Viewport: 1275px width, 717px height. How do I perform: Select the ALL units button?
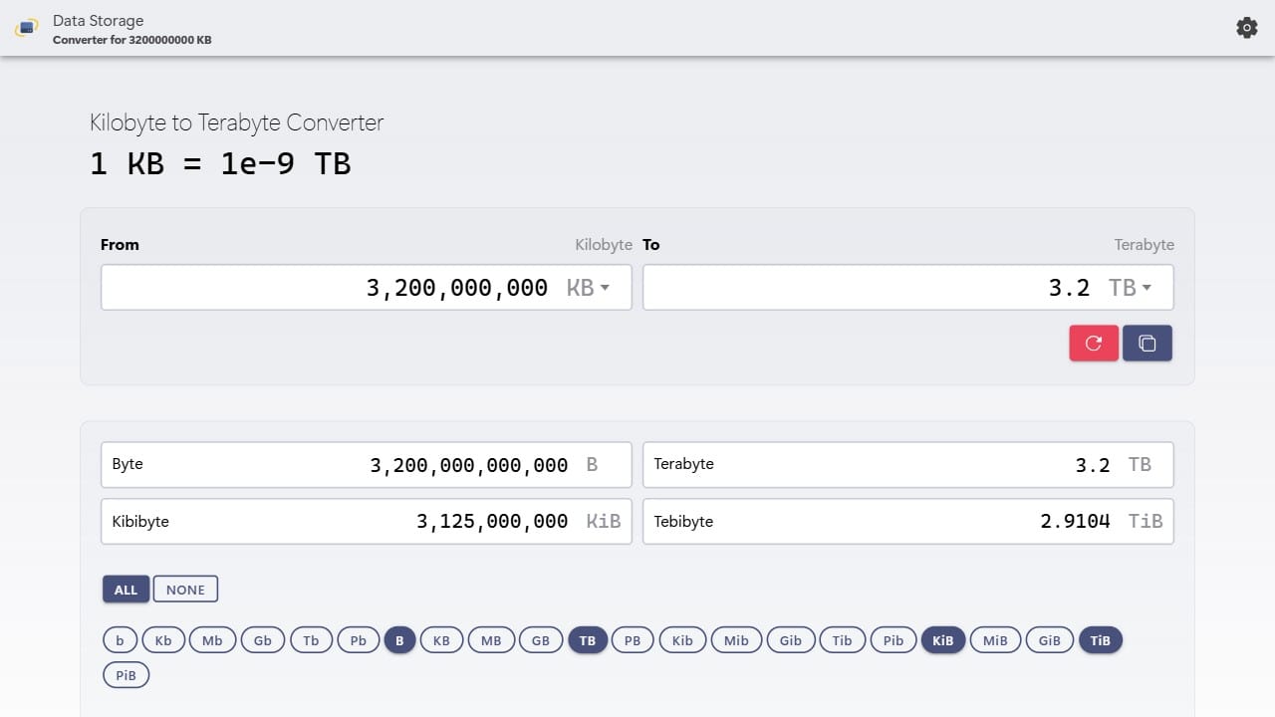(x=126, y=589)
